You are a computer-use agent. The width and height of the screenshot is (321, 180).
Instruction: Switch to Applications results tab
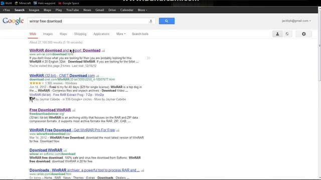pos(101,34)
